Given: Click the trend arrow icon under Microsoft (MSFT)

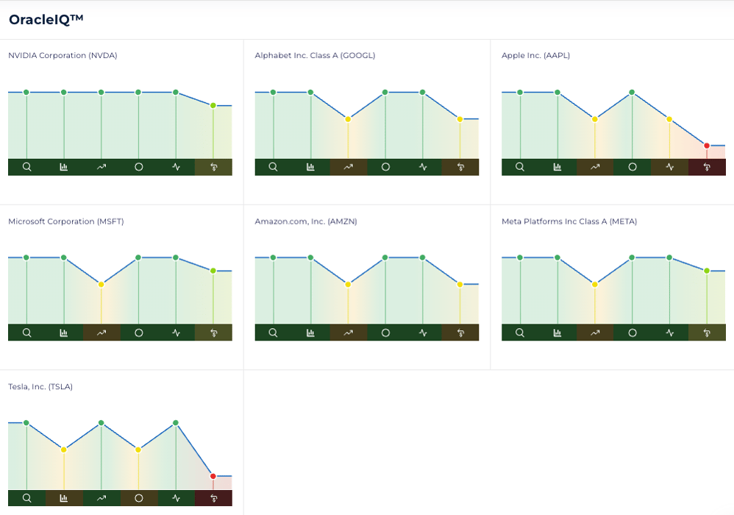Looking at the screenshot, I should (101, 333).
